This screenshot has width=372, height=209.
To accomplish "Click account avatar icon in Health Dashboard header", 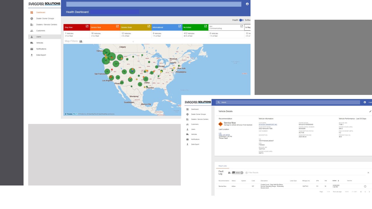I will click(x=247, y=4).
